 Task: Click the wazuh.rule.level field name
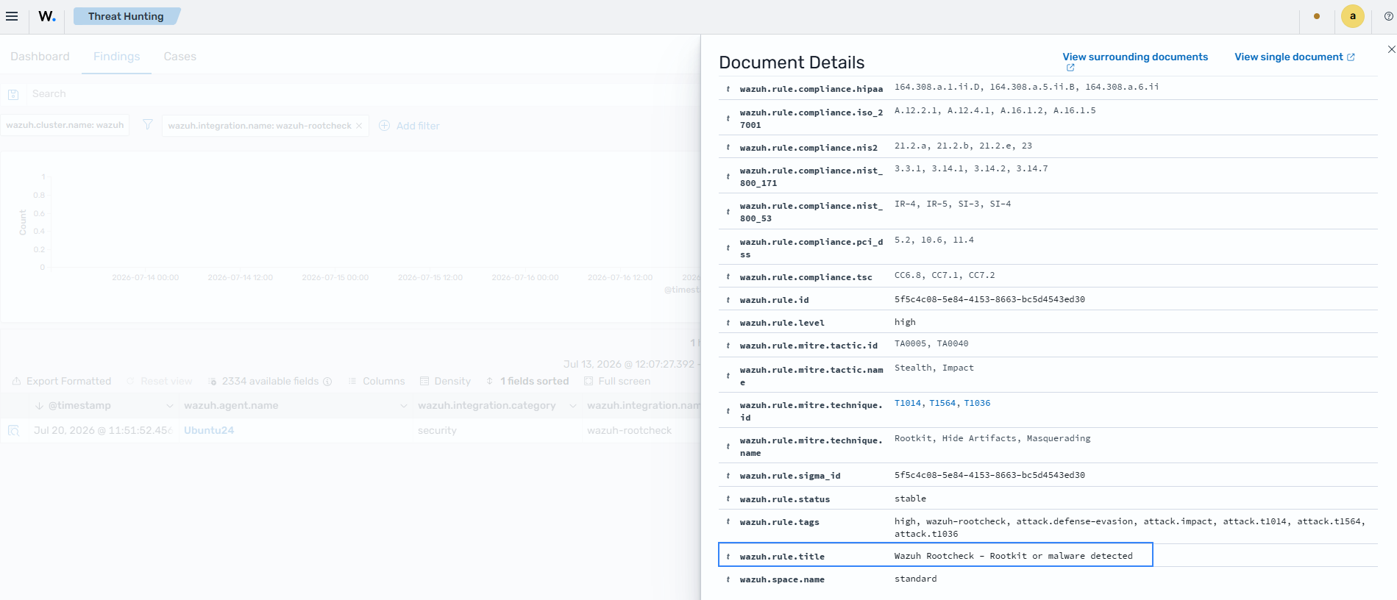[782, 323]
